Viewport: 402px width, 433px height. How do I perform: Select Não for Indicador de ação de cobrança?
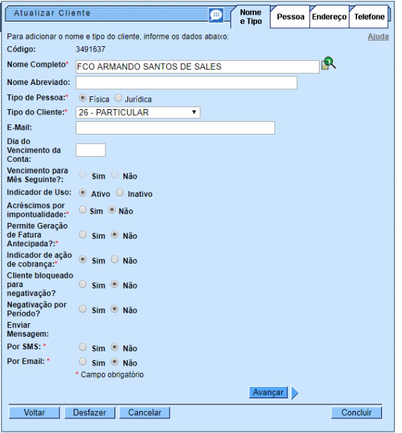[x=115, y=260]
